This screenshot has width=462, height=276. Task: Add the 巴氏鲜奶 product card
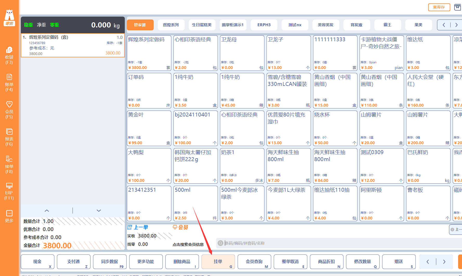pyautogui.click(x=428, y=166)
